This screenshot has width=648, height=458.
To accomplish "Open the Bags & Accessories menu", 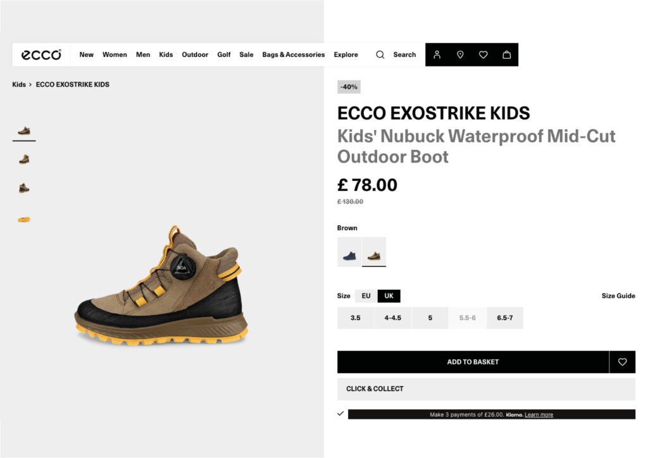I will point(294,54).
